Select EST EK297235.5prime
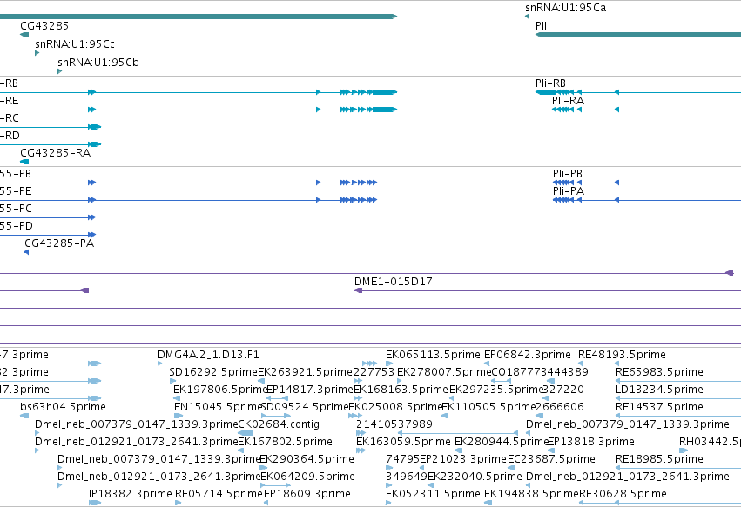Viewport: 741px width, 507px height. point(496,390)
